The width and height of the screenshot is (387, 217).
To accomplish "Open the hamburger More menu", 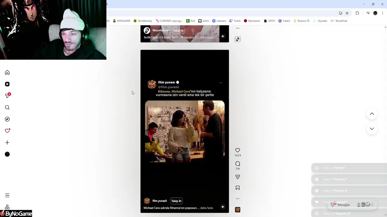I will coord(7,195).
